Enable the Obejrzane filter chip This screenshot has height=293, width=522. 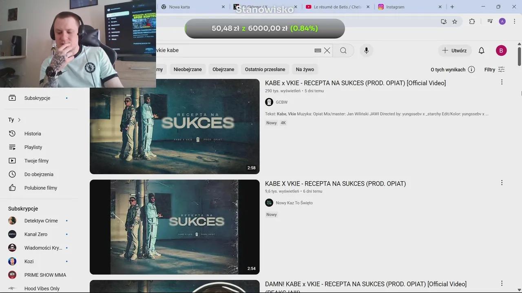(223, 69)
